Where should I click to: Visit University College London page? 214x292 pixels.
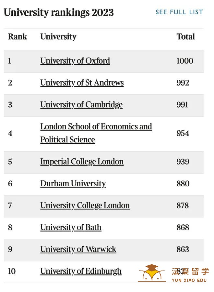point(85,206)
